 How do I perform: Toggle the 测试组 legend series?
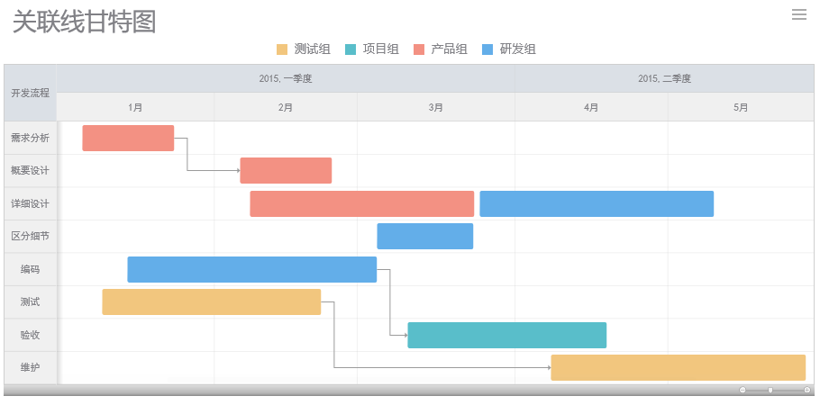coord(303,49)
